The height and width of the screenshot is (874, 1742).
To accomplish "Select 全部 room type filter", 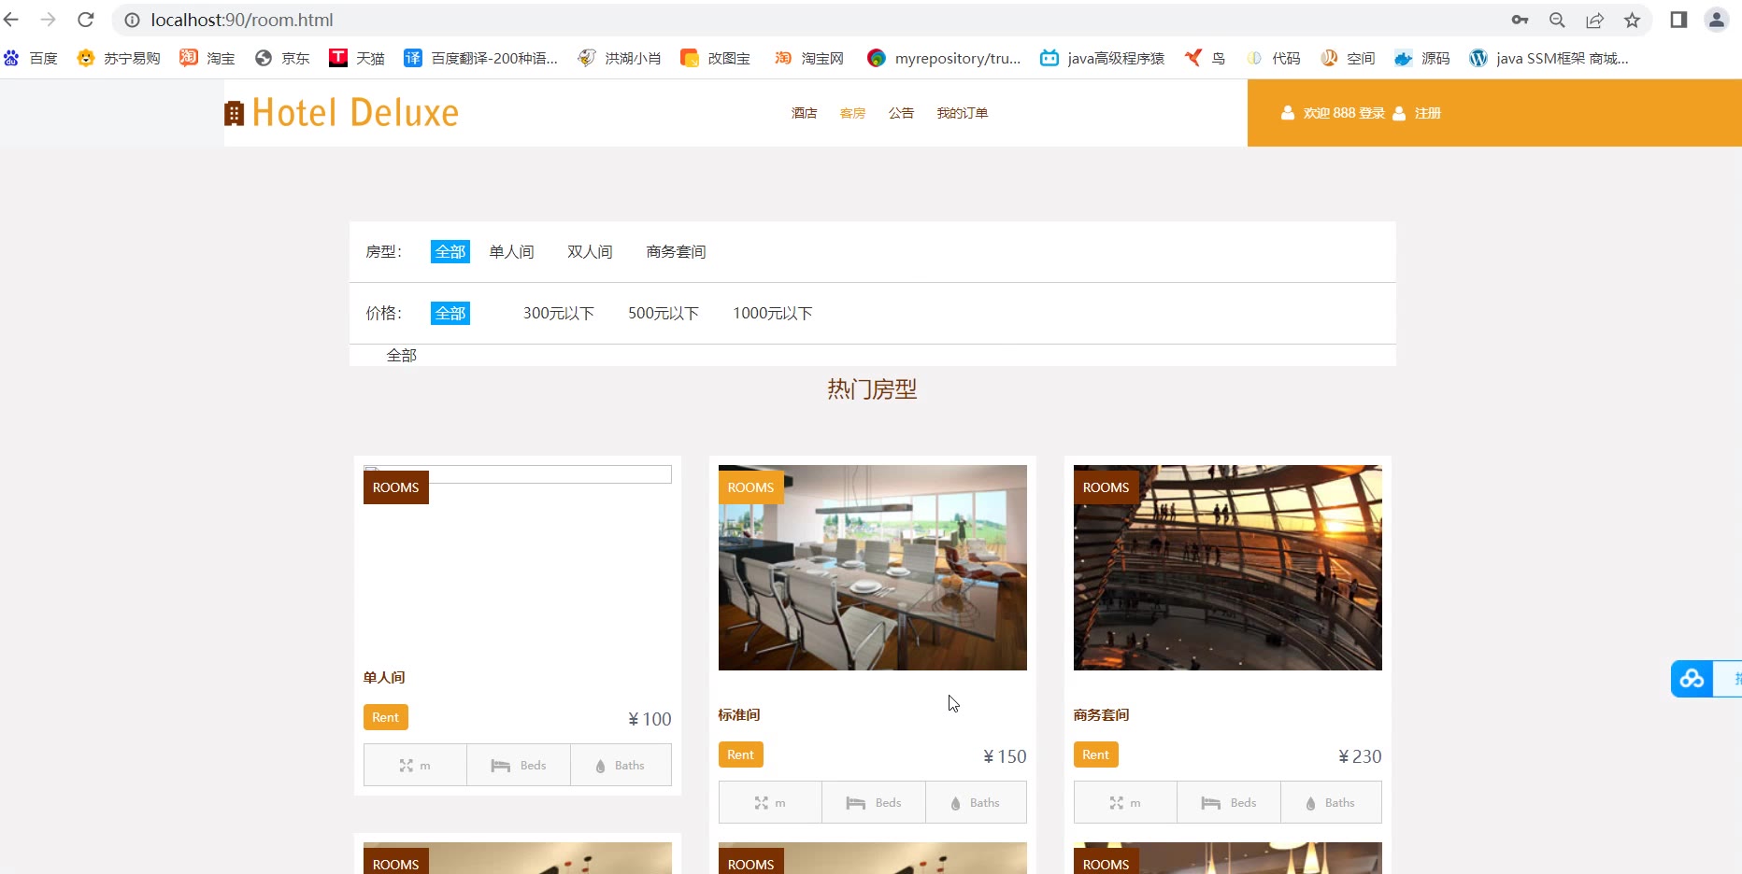I will coord(450,251).
